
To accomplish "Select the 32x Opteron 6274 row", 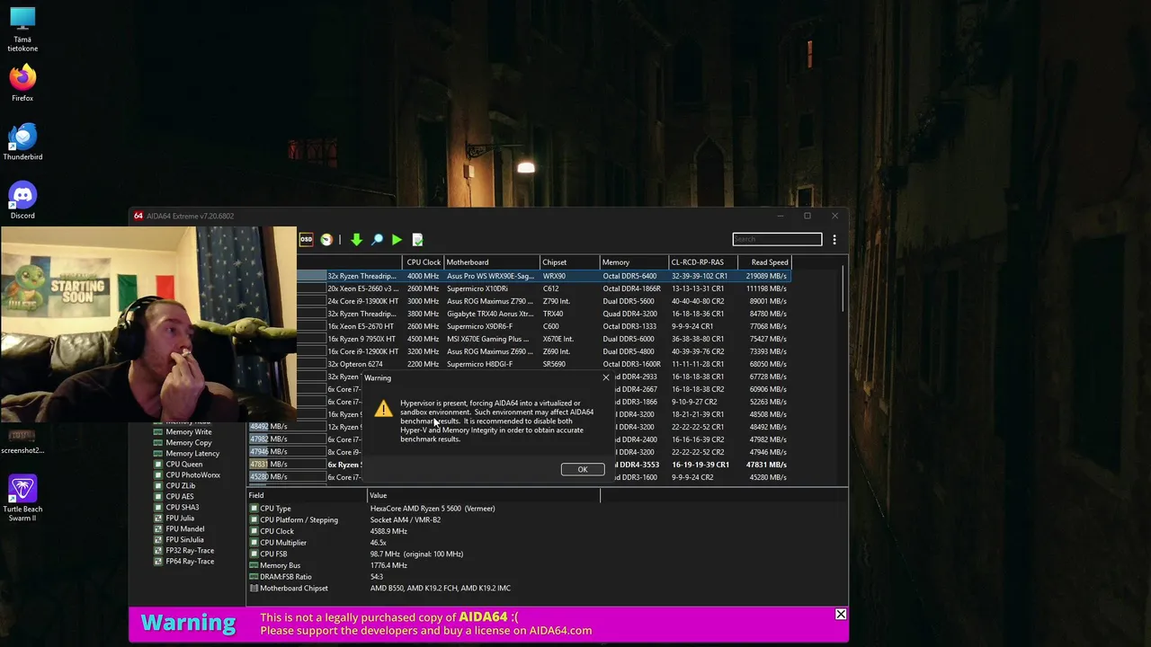I will coord(544,364).
